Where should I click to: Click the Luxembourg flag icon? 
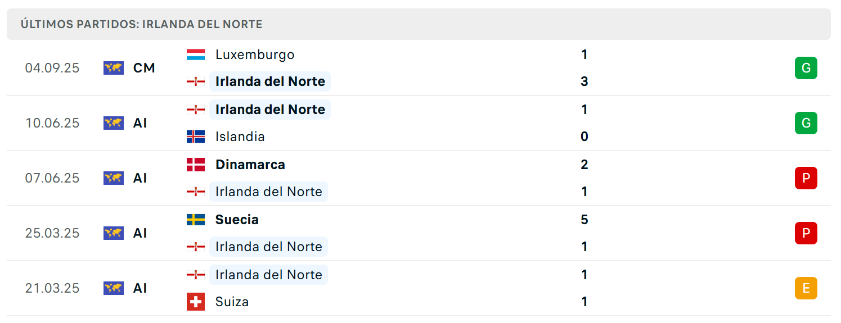pos(196,54)
